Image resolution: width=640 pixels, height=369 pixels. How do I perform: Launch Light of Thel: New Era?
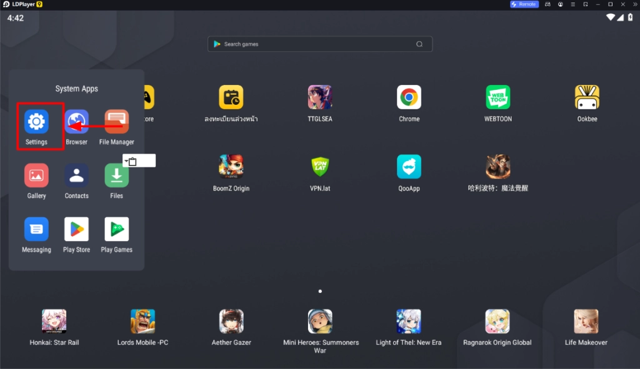coord(409,321)
